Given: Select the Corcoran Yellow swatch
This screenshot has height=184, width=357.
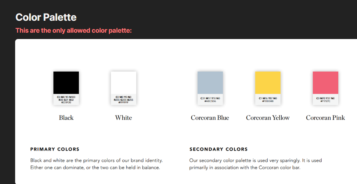Looking at the screenshot, I should point(268,82).
